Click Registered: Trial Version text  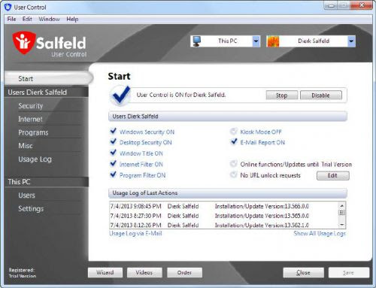(23, 273)
